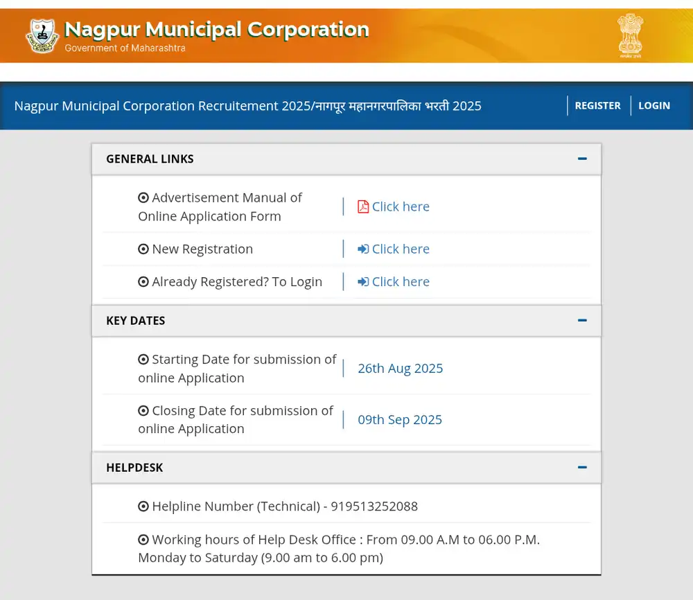Click the Working hours of Help Desk text
693x600 pixels.
339,548
